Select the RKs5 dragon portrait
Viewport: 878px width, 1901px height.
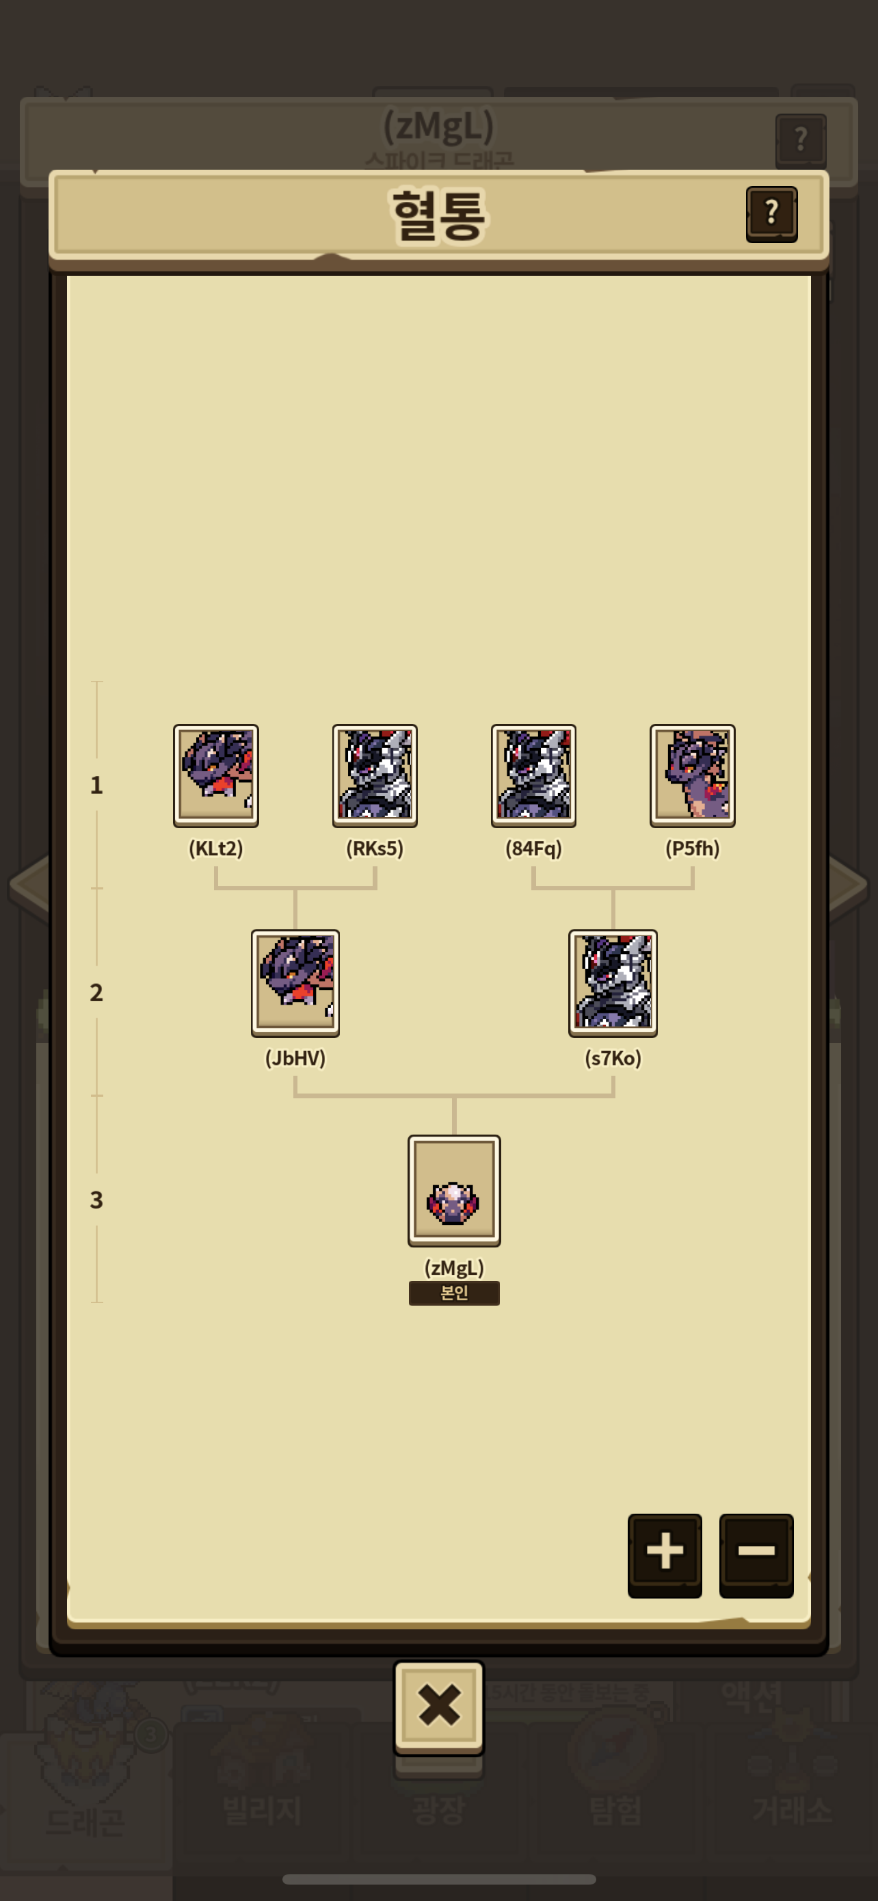coord(375,775)
